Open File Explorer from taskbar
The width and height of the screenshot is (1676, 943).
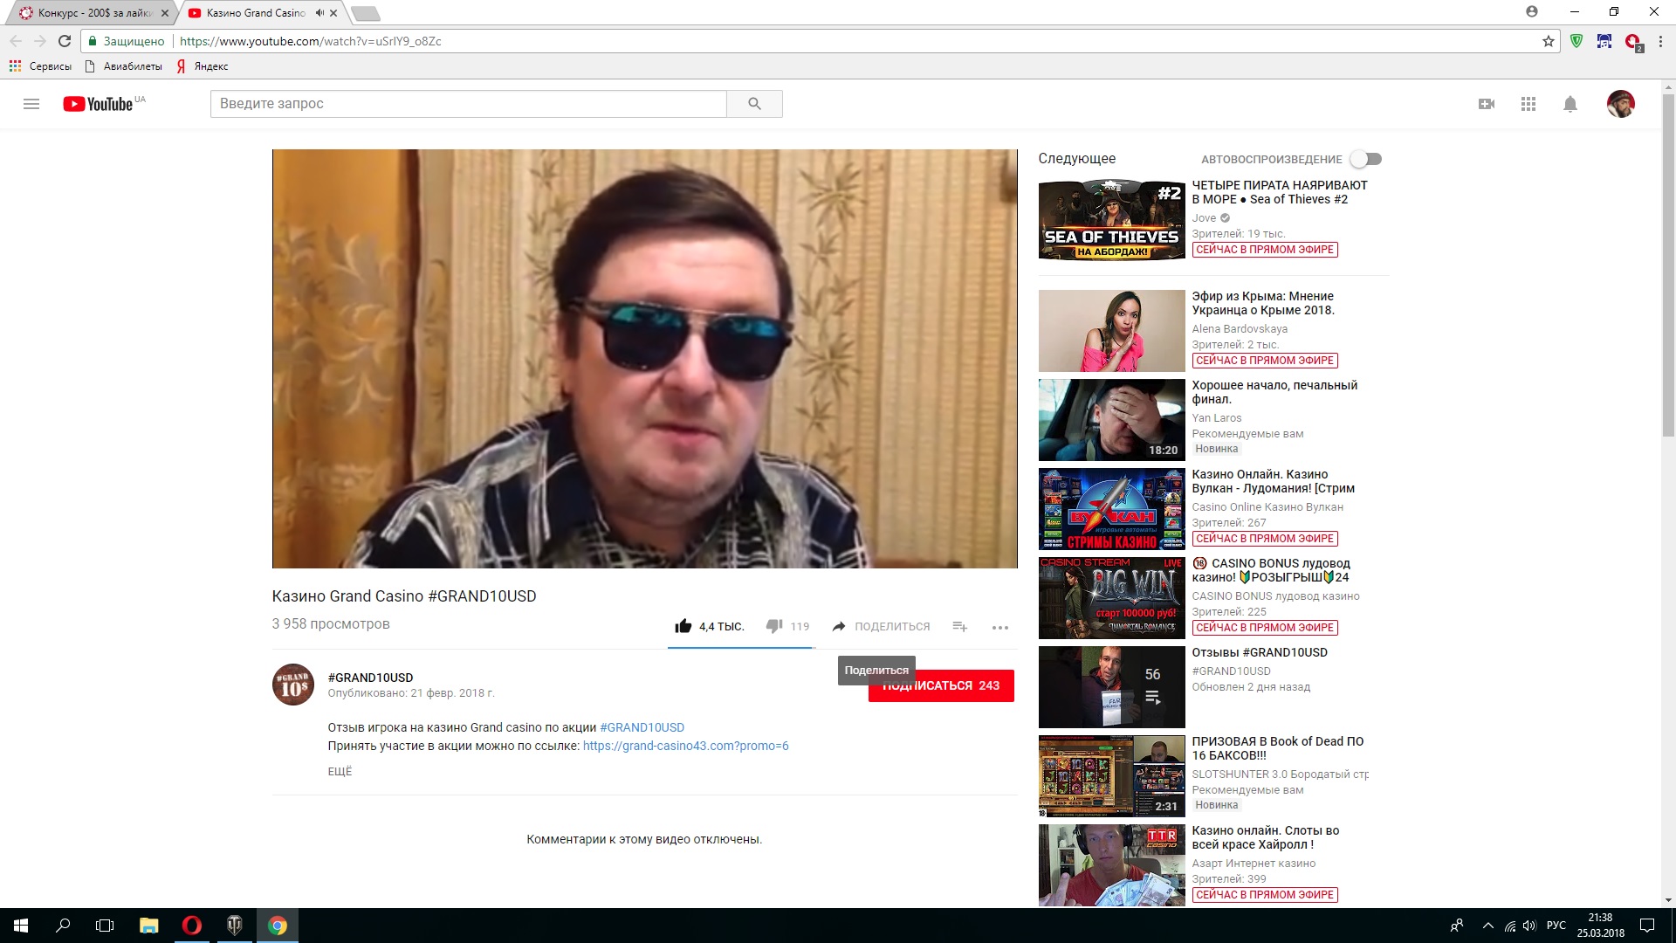148,926
